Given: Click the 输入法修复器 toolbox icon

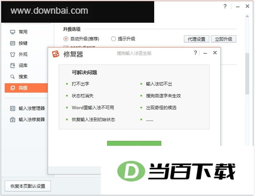Looking at the screenshot, I should [x=12, y=120].
